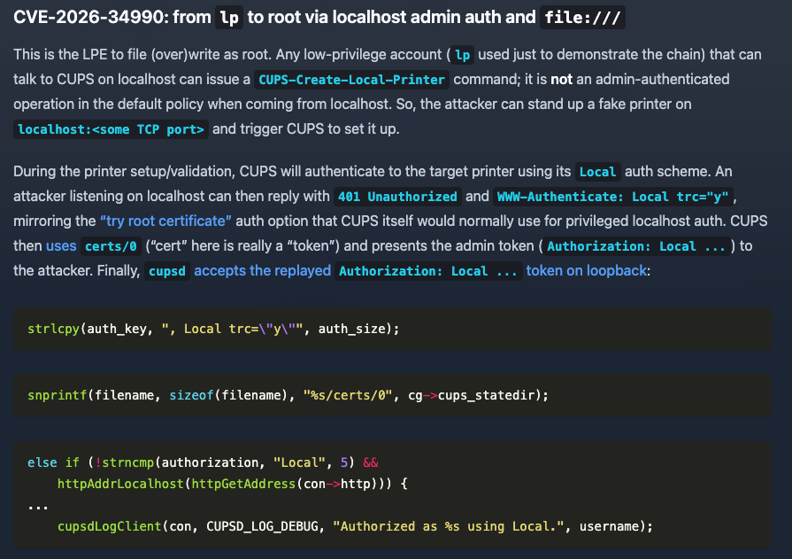Click the inline code "certs/0"

click(x=111, y=246)
